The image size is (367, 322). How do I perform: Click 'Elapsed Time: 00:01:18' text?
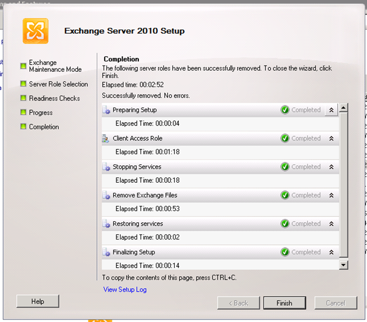point(148,152)
